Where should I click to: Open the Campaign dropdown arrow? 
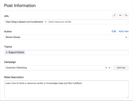click(109, 68)
